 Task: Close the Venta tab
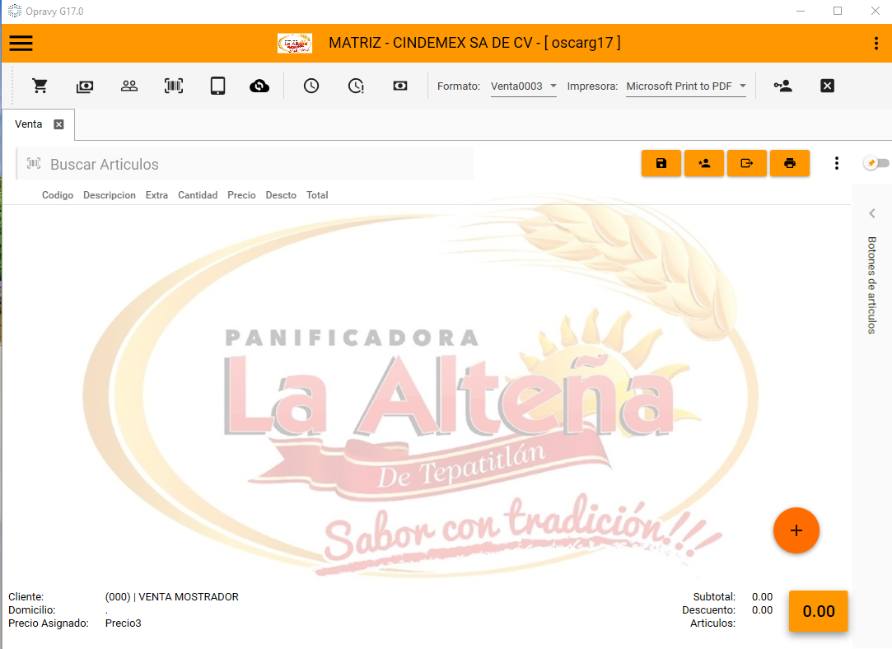click(58, 124)
